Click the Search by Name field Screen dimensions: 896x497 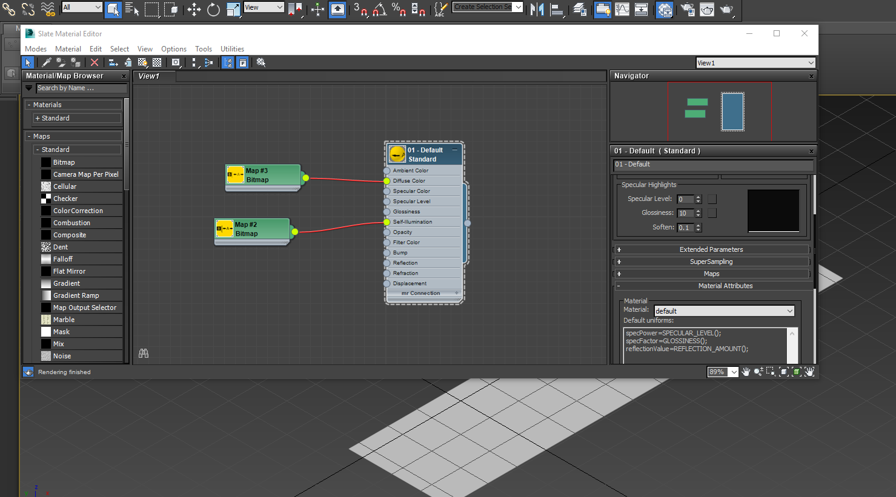(81, 88)
